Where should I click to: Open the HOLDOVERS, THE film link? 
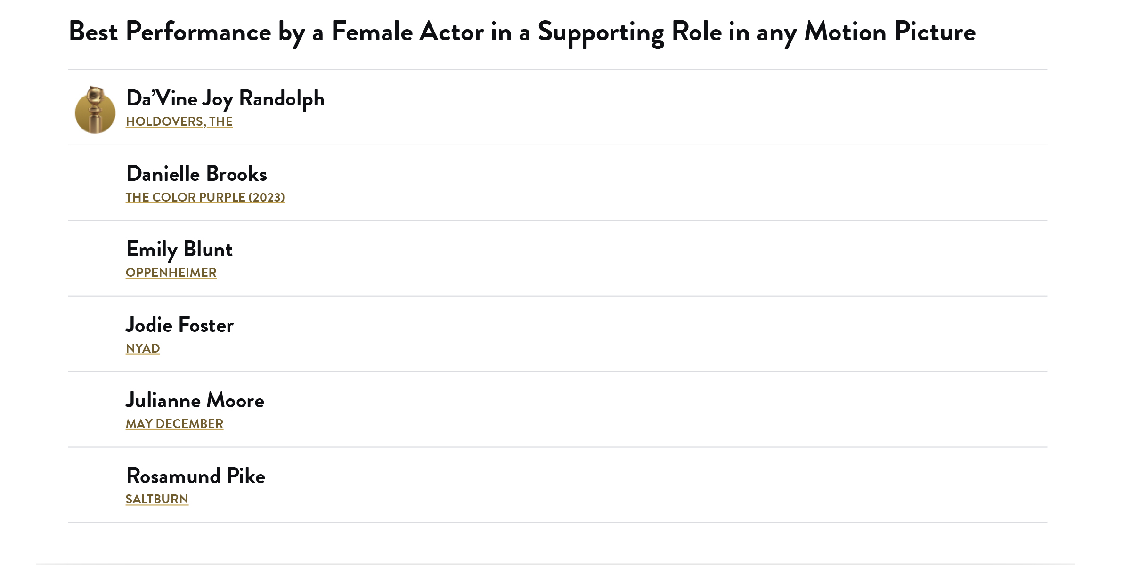point(179,121)
